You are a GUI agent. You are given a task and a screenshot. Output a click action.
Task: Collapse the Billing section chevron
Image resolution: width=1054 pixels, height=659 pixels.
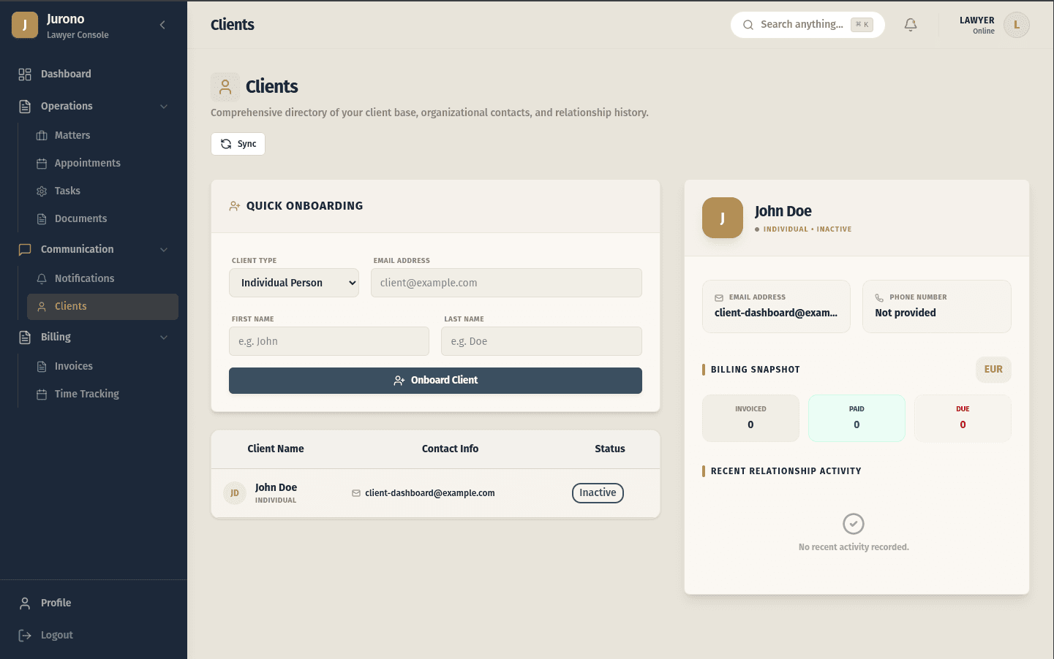(164, 337)
